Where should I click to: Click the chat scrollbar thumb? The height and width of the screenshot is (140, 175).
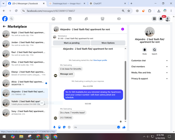tap(125, 90)
